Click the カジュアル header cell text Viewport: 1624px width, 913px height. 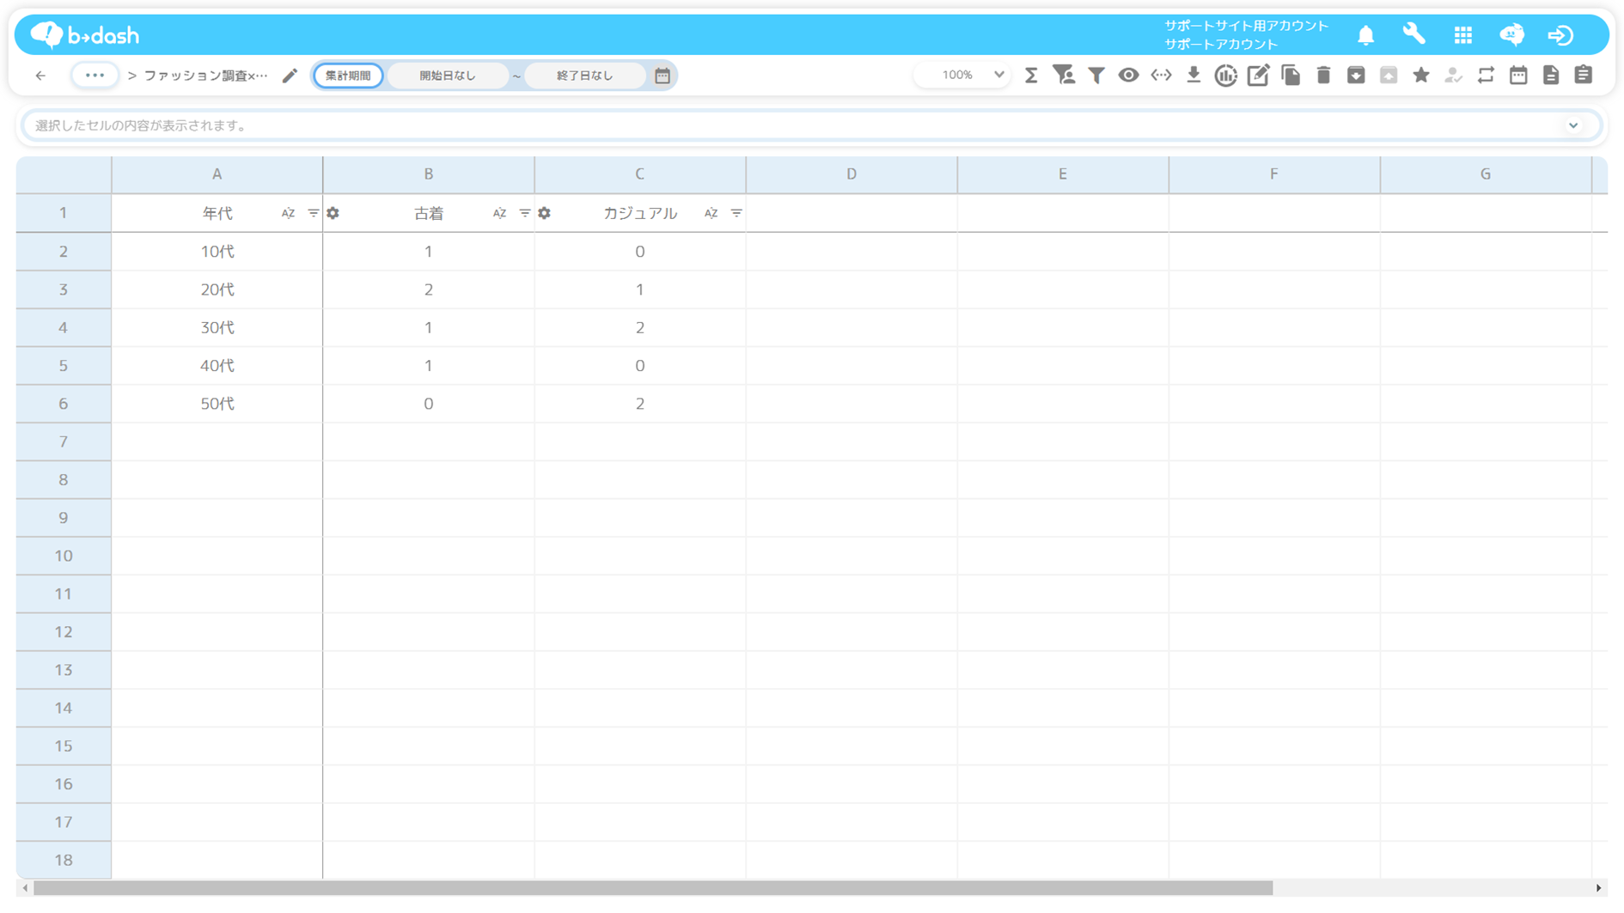640,213
